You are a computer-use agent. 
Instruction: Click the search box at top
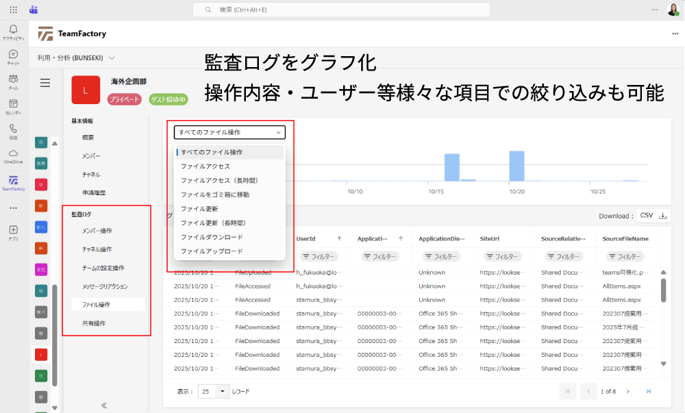click(x=341, y=10)
